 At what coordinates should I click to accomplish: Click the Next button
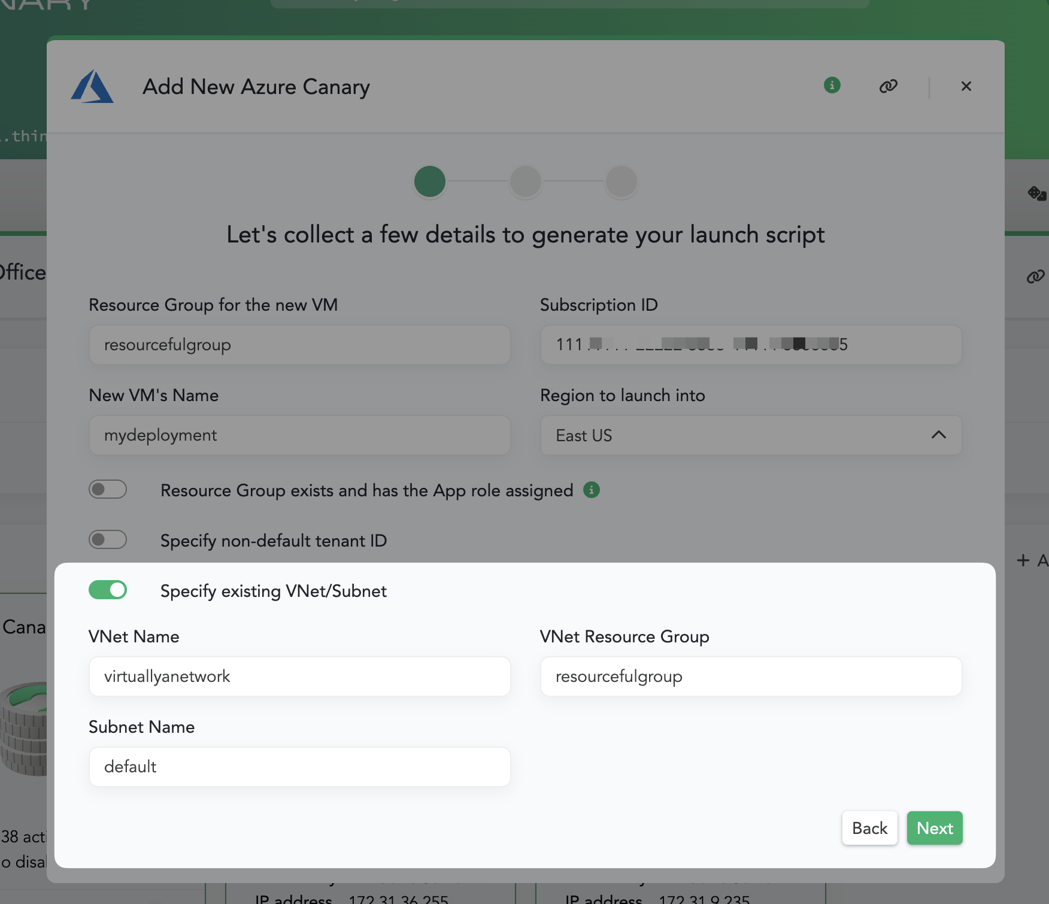[934, 828]
